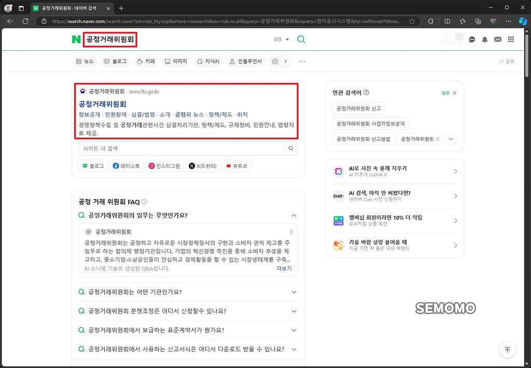Click inside the 사이트 내 검색 field

[181, 148]
